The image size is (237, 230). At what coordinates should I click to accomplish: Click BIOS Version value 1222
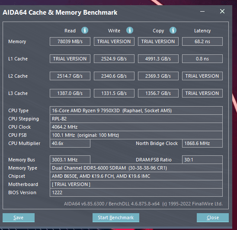point(136,192)
